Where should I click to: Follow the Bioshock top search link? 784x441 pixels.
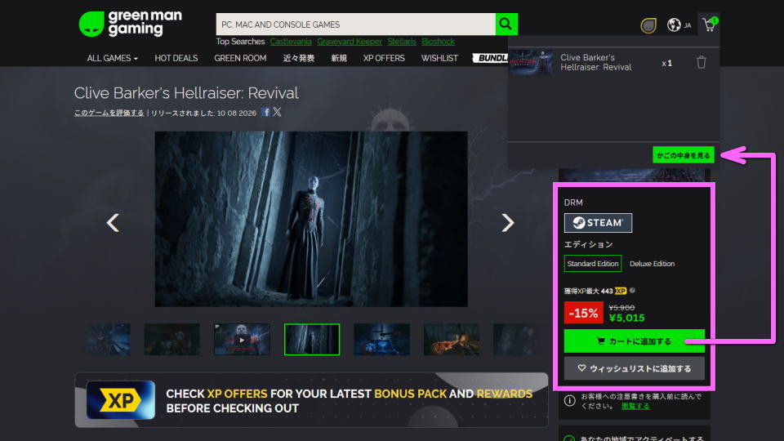(438, 42)
